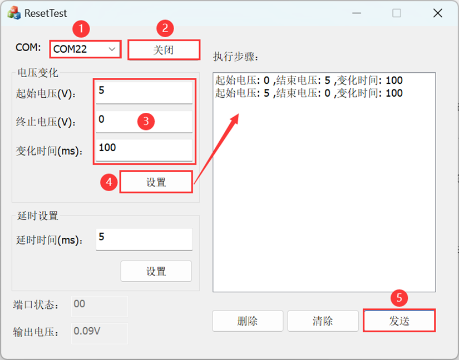The image size is (459, 360).
Task: Click the 变化时间(ms) label
Action: coord(50,151)
